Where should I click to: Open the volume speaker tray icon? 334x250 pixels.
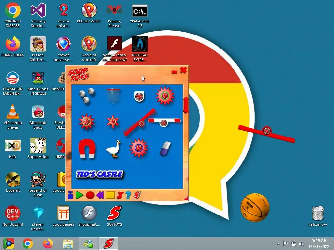pos(302,243)
